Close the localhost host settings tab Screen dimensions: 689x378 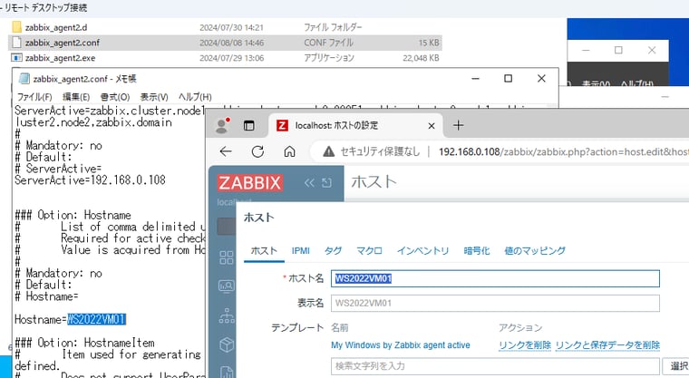tap(431, 126)
